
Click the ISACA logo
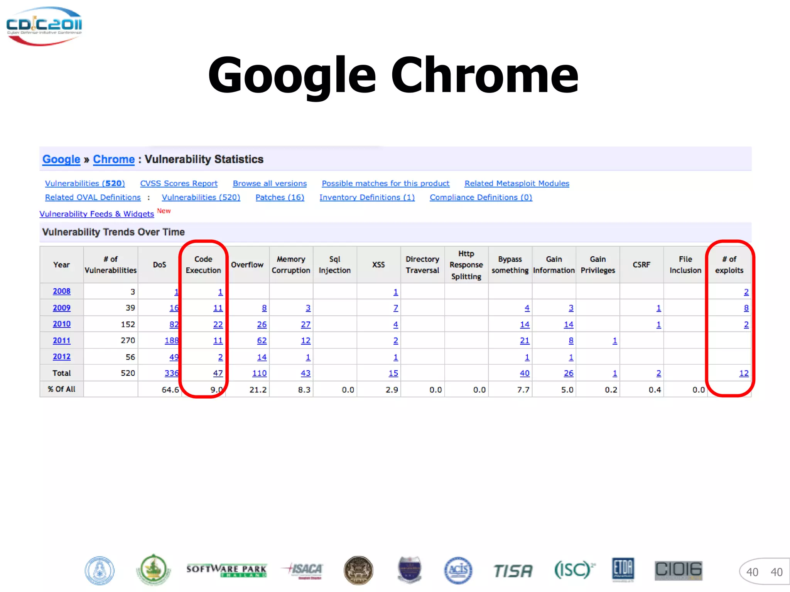[x=302, y=570]
